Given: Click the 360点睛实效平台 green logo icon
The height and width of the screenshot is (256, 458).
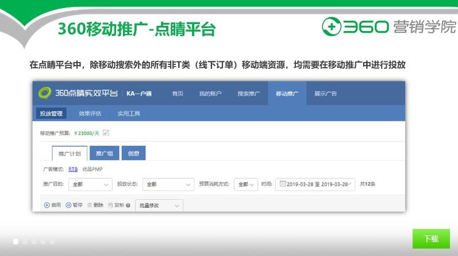Looking at the screenshot, I should click(x=45, y=93).
